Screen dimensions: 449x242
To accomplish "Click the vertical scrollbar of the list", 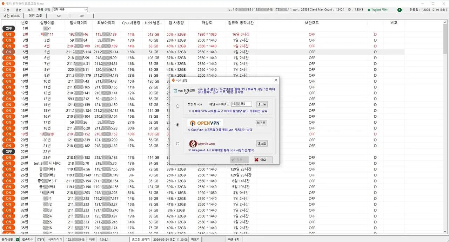I will pyautogui.click(x=445, y=126).
